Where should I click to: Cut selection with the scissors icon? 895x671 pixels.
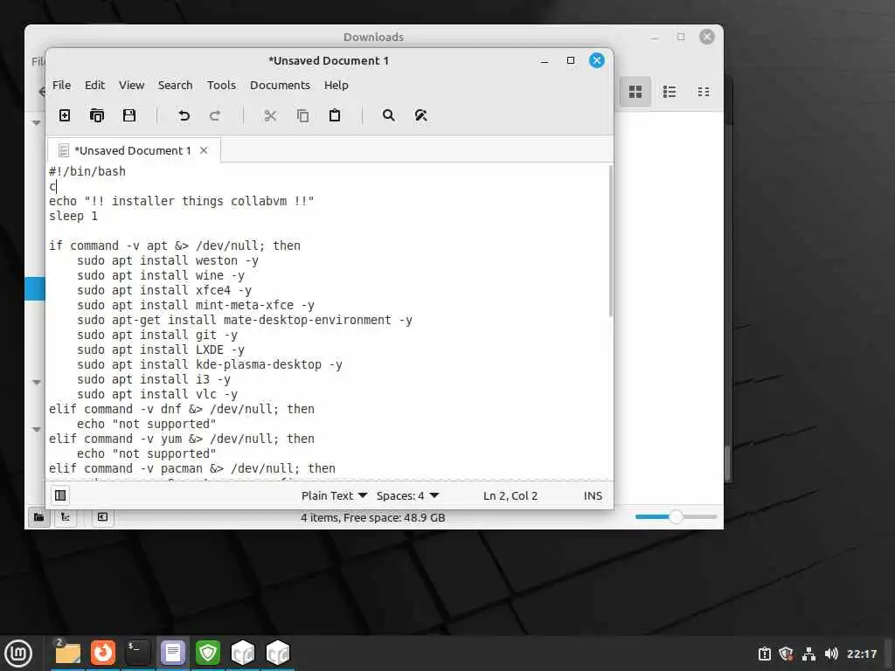(270, 116)
